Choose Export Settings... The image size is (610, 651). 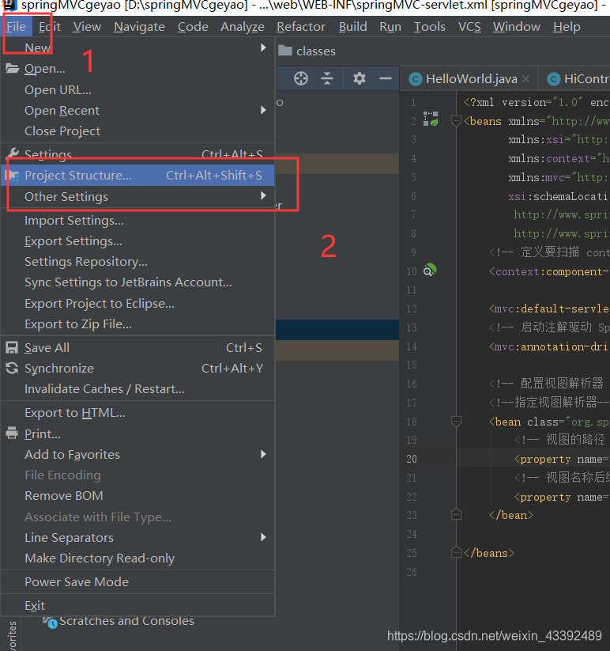pyautogui.click(x=137, y=241)
